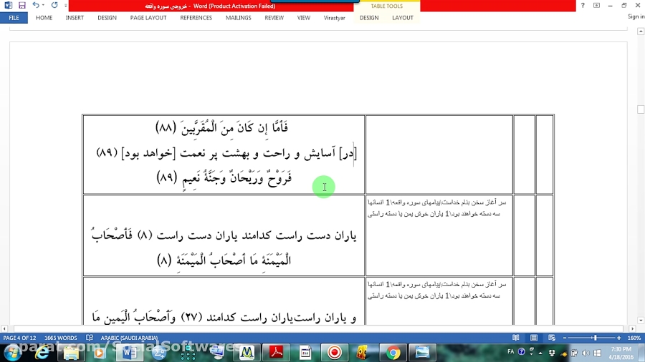Open the clock showing 7:30 PM
Image resolution: width=645 pixels, height=362 pixels.
pos(621,353)
